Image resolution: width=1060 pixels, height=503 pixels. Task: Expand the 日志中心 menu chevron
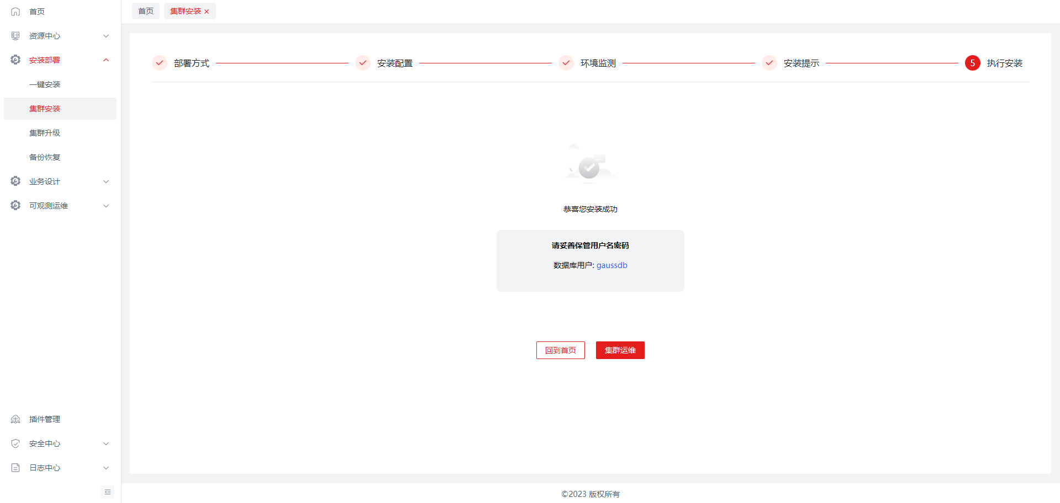[x=106, y=468]
